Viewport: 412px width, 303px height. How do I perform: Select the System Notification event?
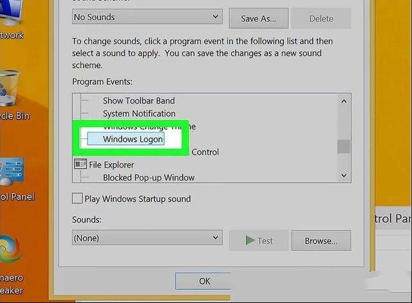pos(139,114)
